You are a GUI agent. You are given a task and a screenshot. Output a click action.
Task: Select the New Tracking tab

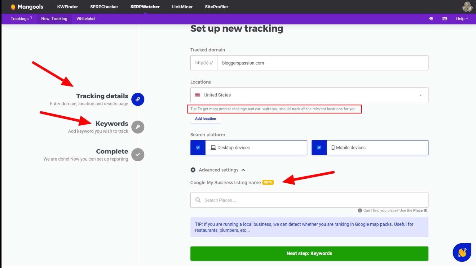click(x=54, y=19)
